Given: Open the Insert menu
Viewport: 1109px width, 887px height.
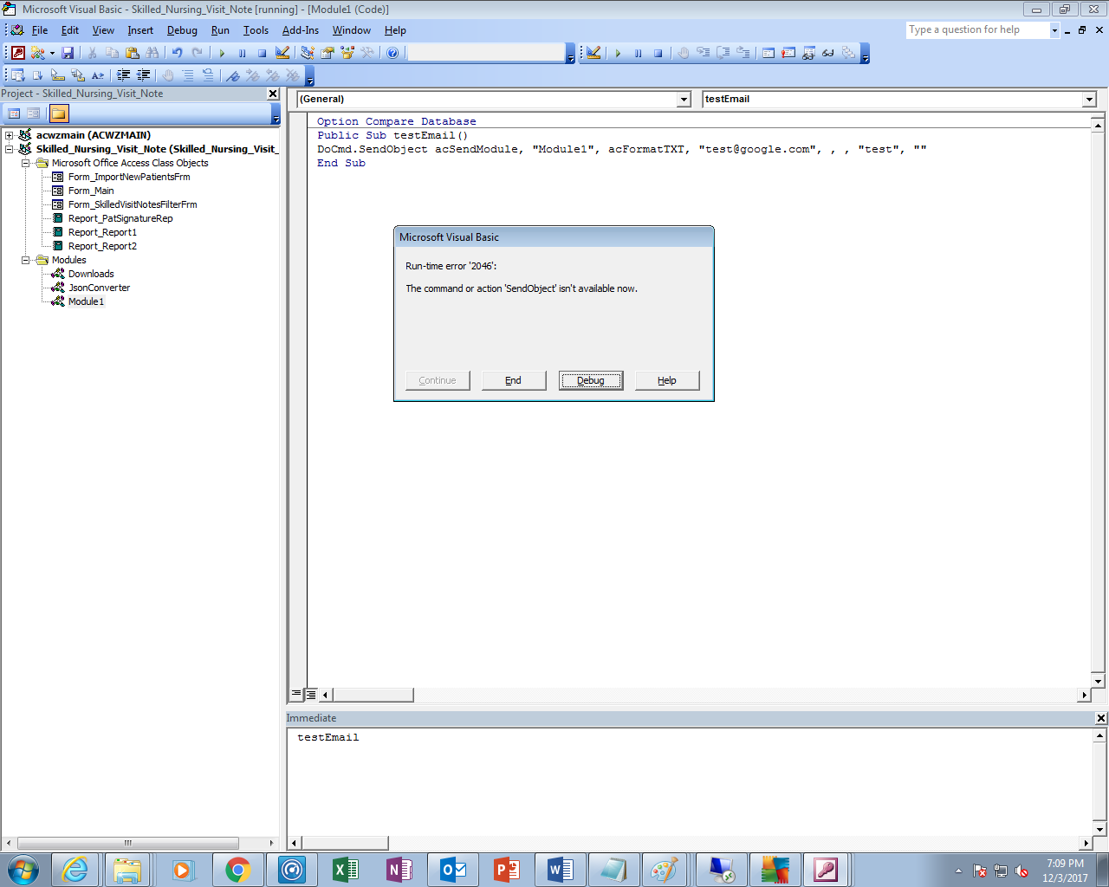Looking at the screenshot, I should (140, 30).
